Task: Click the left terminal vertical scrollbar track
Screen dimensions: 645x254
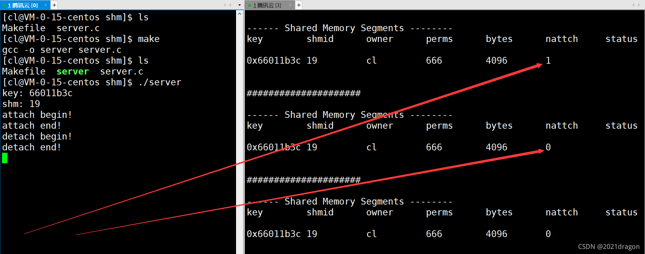Action: coord(240,135)
